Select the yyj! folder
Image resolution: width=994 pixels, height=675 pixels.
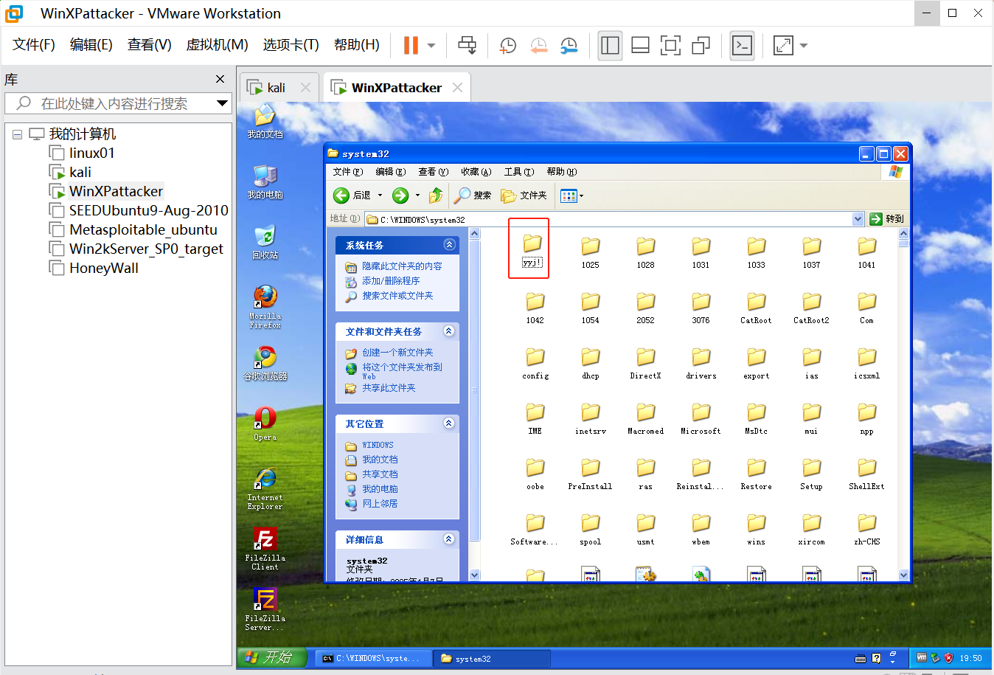[x=532, y=250]
